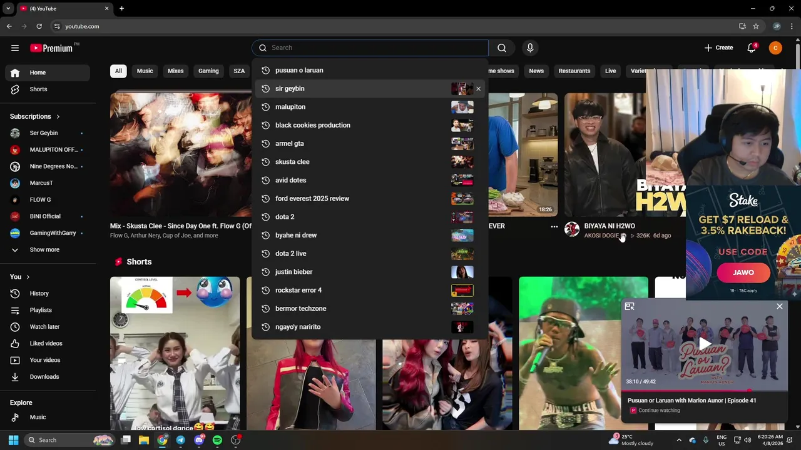Choose 'malupiton' search suggestion
Viewport: 801px width, 450px height.
tap(370, 107)
